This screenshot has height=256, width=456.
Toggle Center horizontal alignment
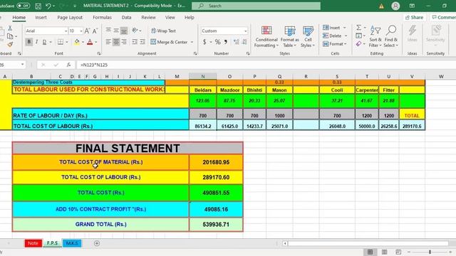pos(116,42)
